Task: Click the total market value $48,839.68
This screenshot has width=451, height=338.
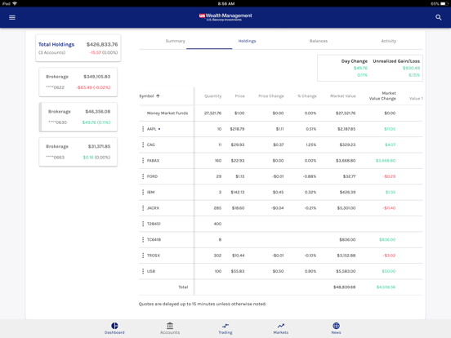Action: coord(344,287)
